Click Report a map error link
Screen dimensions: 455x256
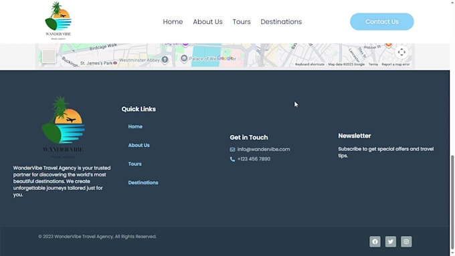(395, 64)
